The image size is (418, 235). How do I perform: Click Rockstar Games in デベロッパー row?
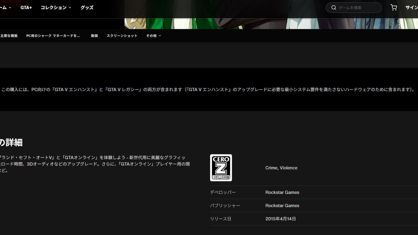tap(282, 192)
